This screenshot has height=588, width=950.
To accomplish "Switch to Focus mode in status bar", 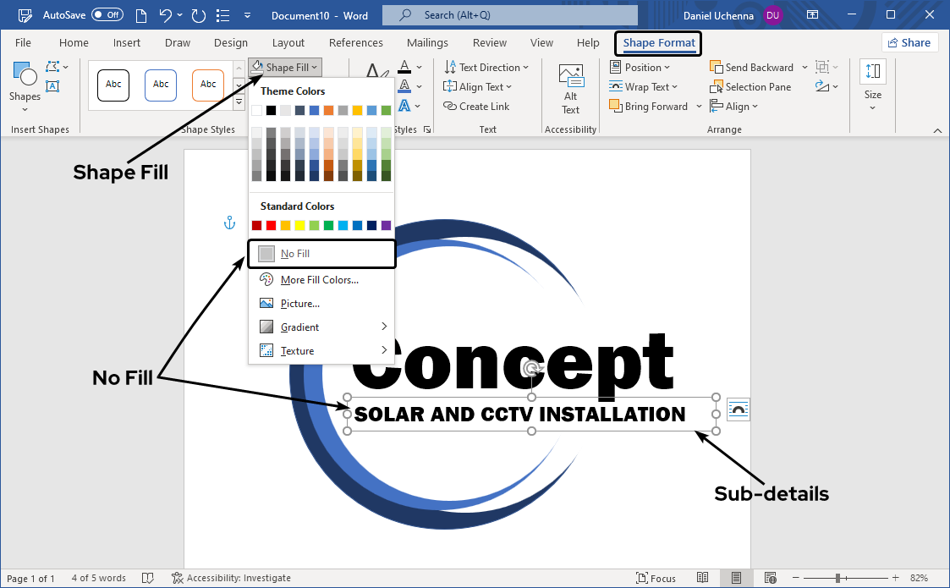I will (655, 578).
